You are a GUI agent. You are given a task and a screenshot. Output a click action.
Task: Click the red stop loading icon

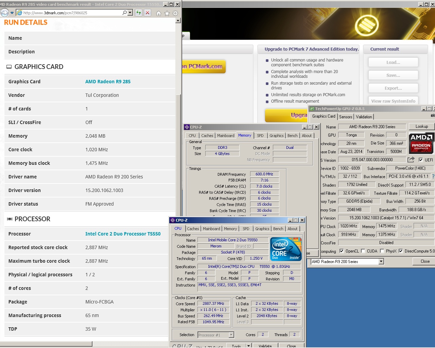(147, 13)
